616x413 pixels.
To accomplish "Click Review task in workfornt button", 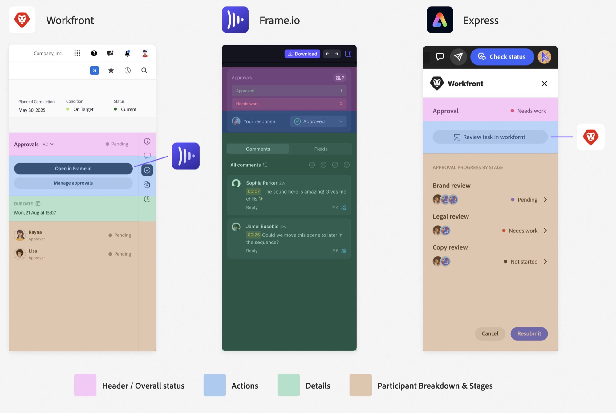I will tap(490, 137).
